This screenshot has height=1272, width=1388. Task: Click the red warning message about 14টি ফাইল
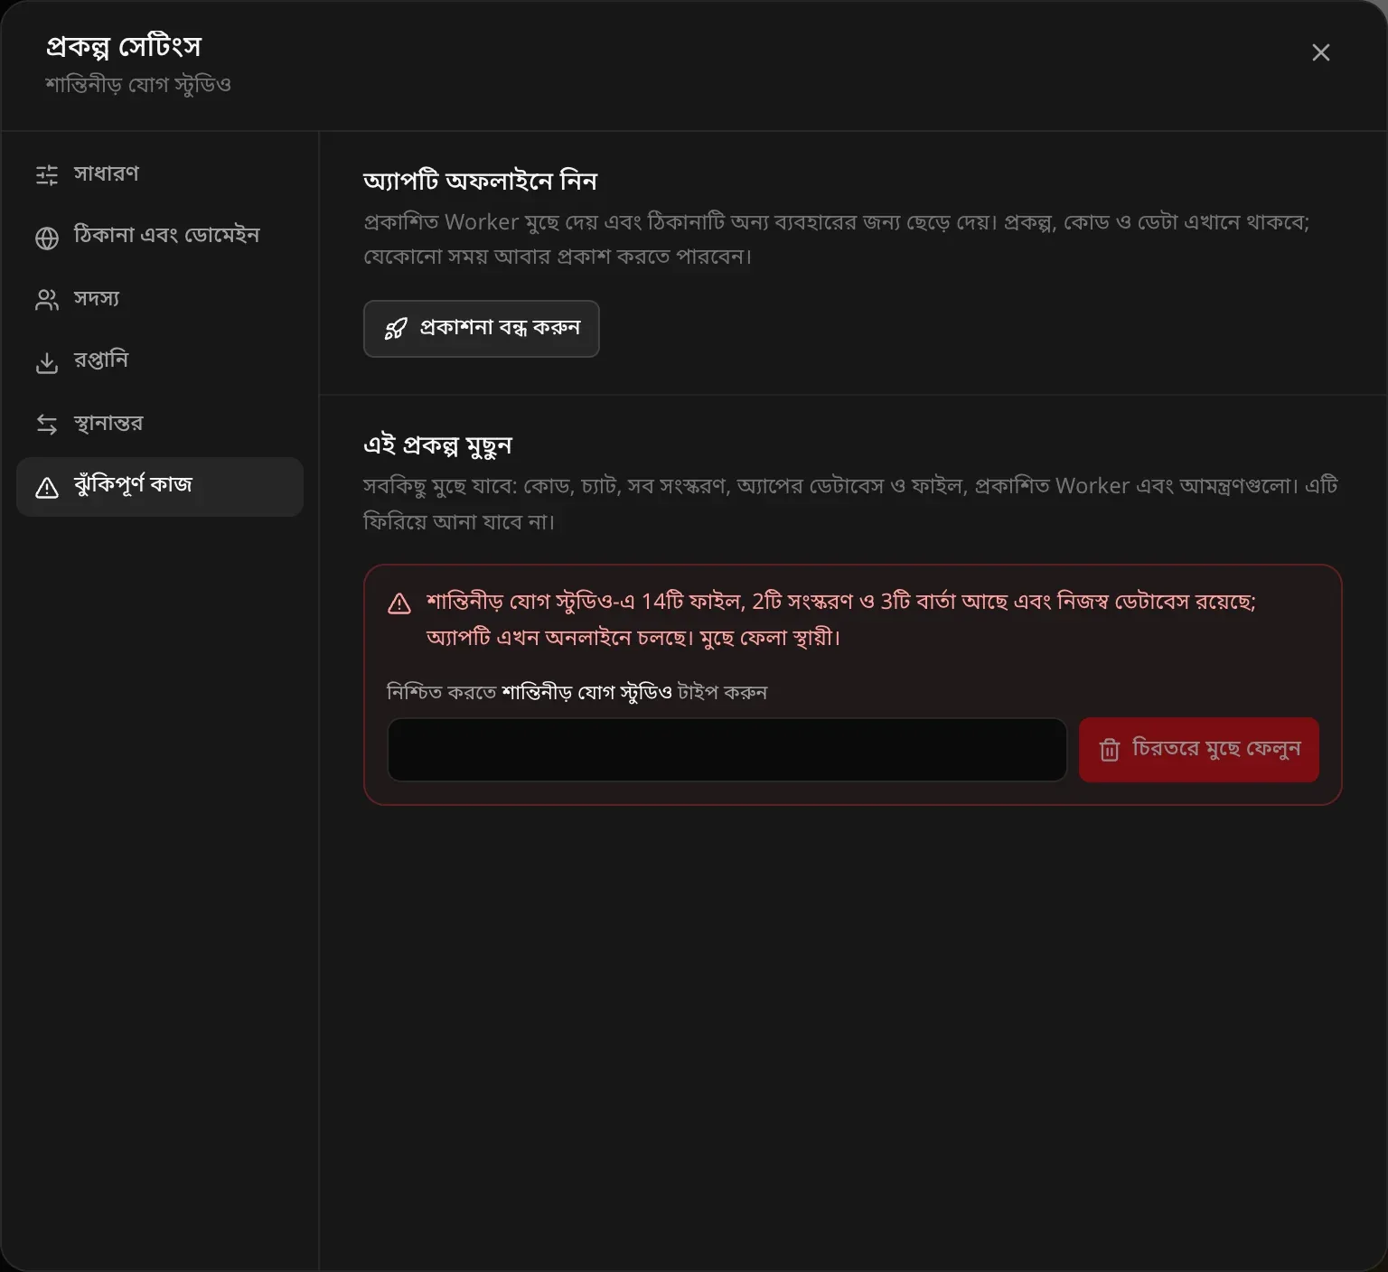click(x=841, y=620)
